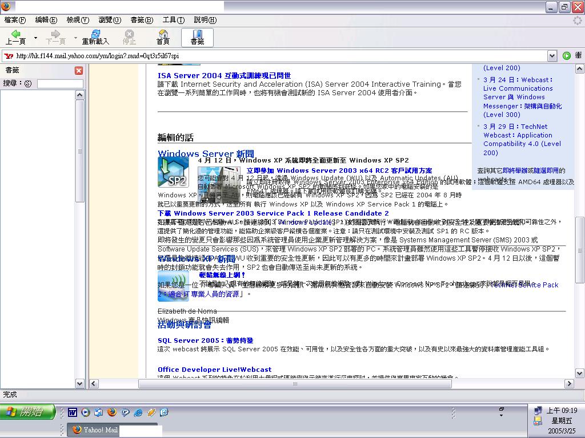Open the Back button history dropdown arrow
Screen dimensions: 585x438
(35, 38)
